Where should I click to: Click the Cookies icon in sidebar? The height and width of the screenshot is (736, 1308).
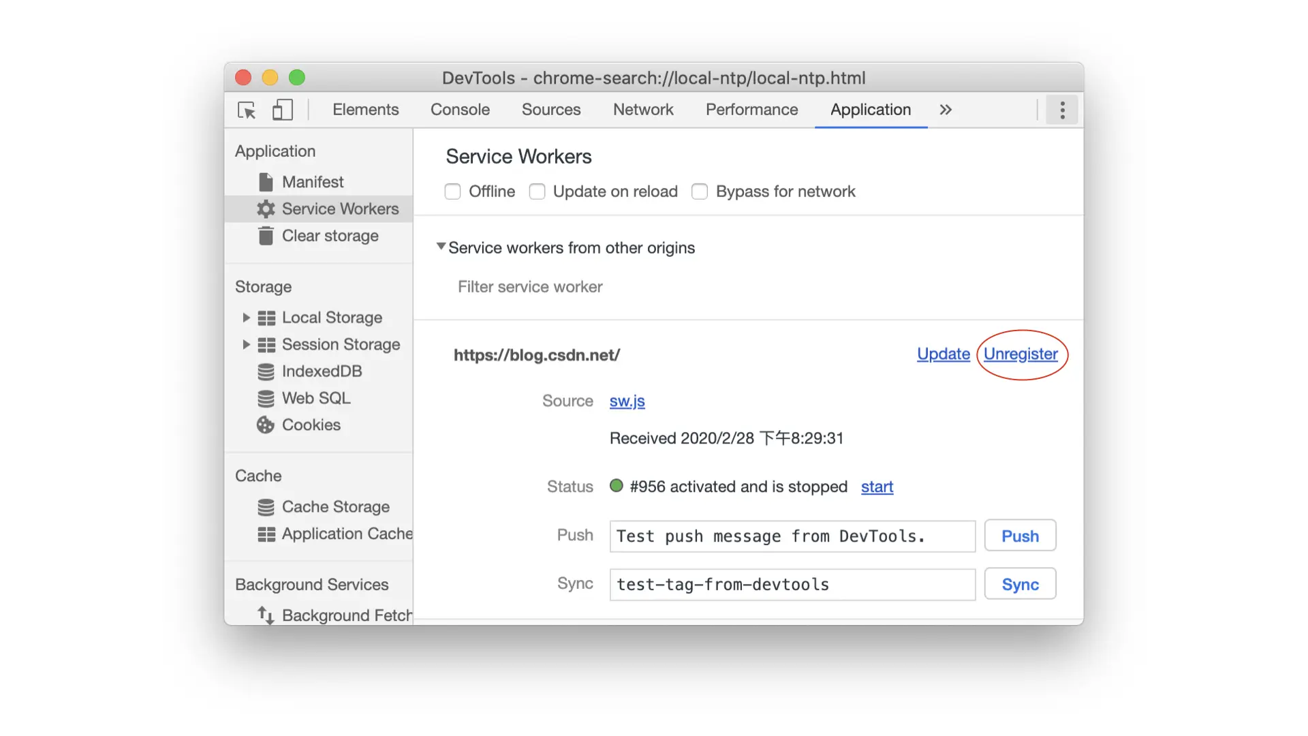coord(266,425)
